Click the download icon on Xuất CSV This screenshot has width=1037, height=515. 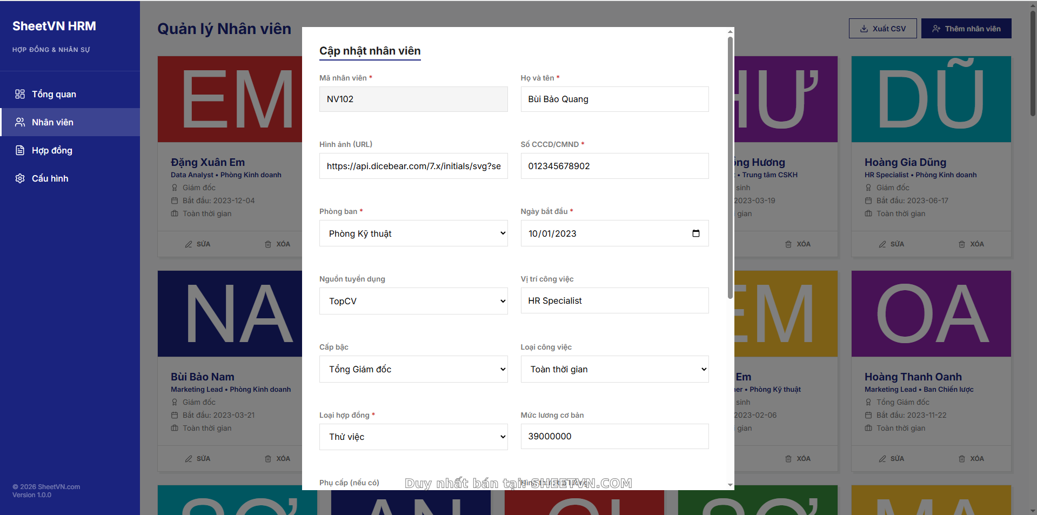pyautogui.click(x=864, y=29)
